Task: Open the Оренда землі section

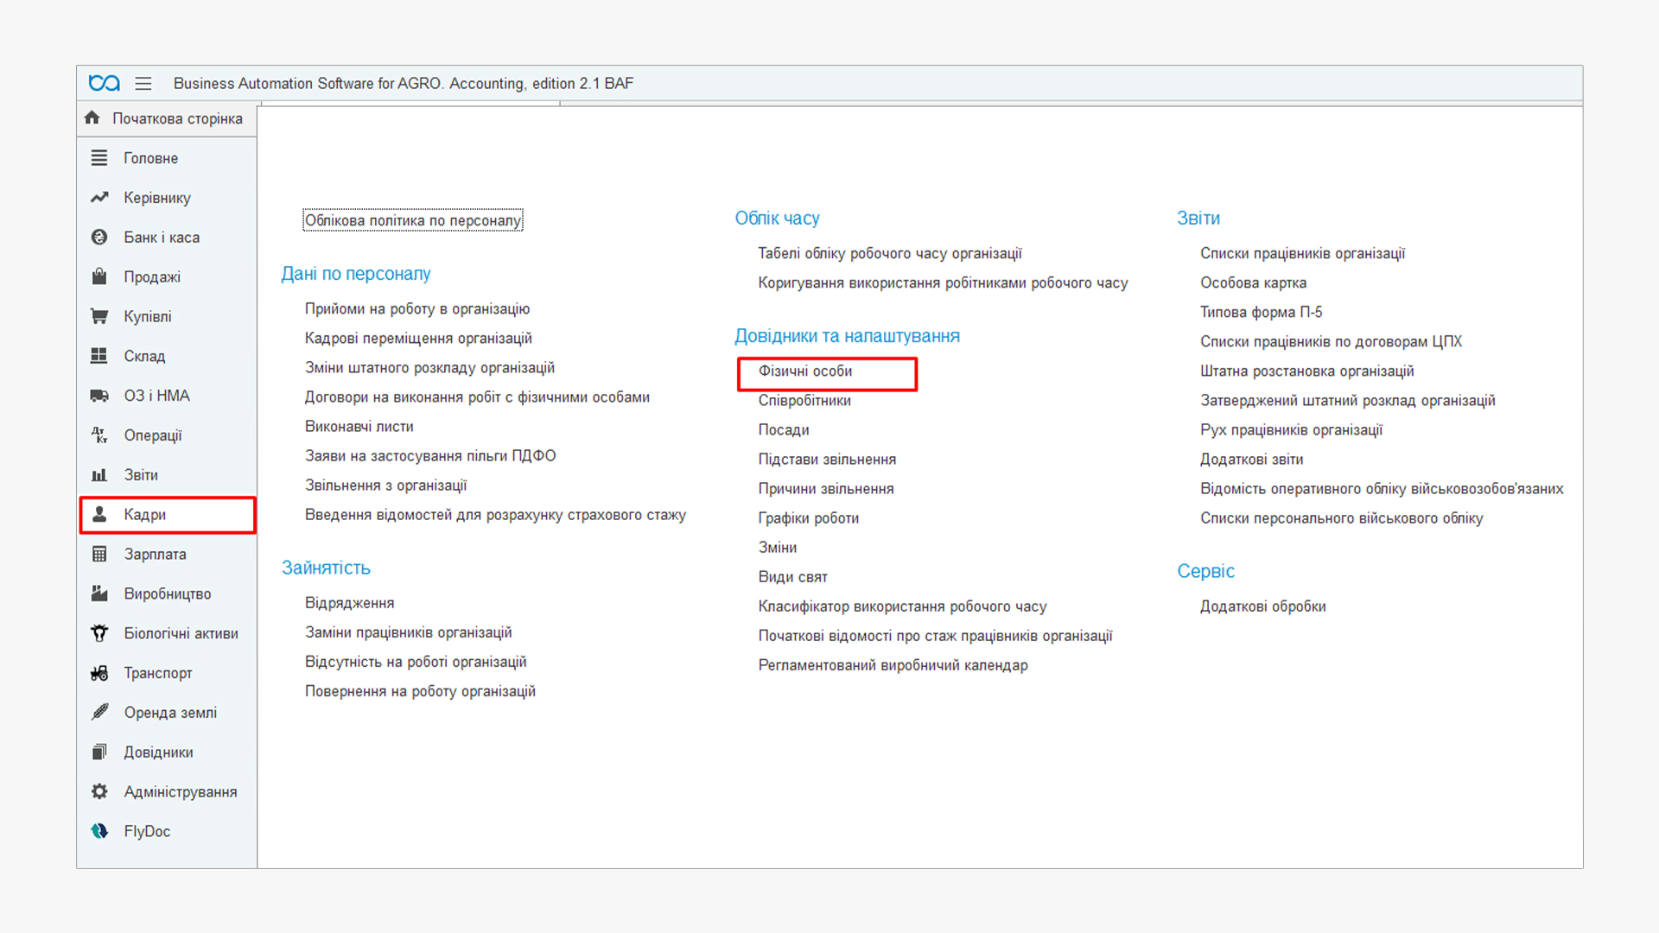Action: tap(170, 713)
